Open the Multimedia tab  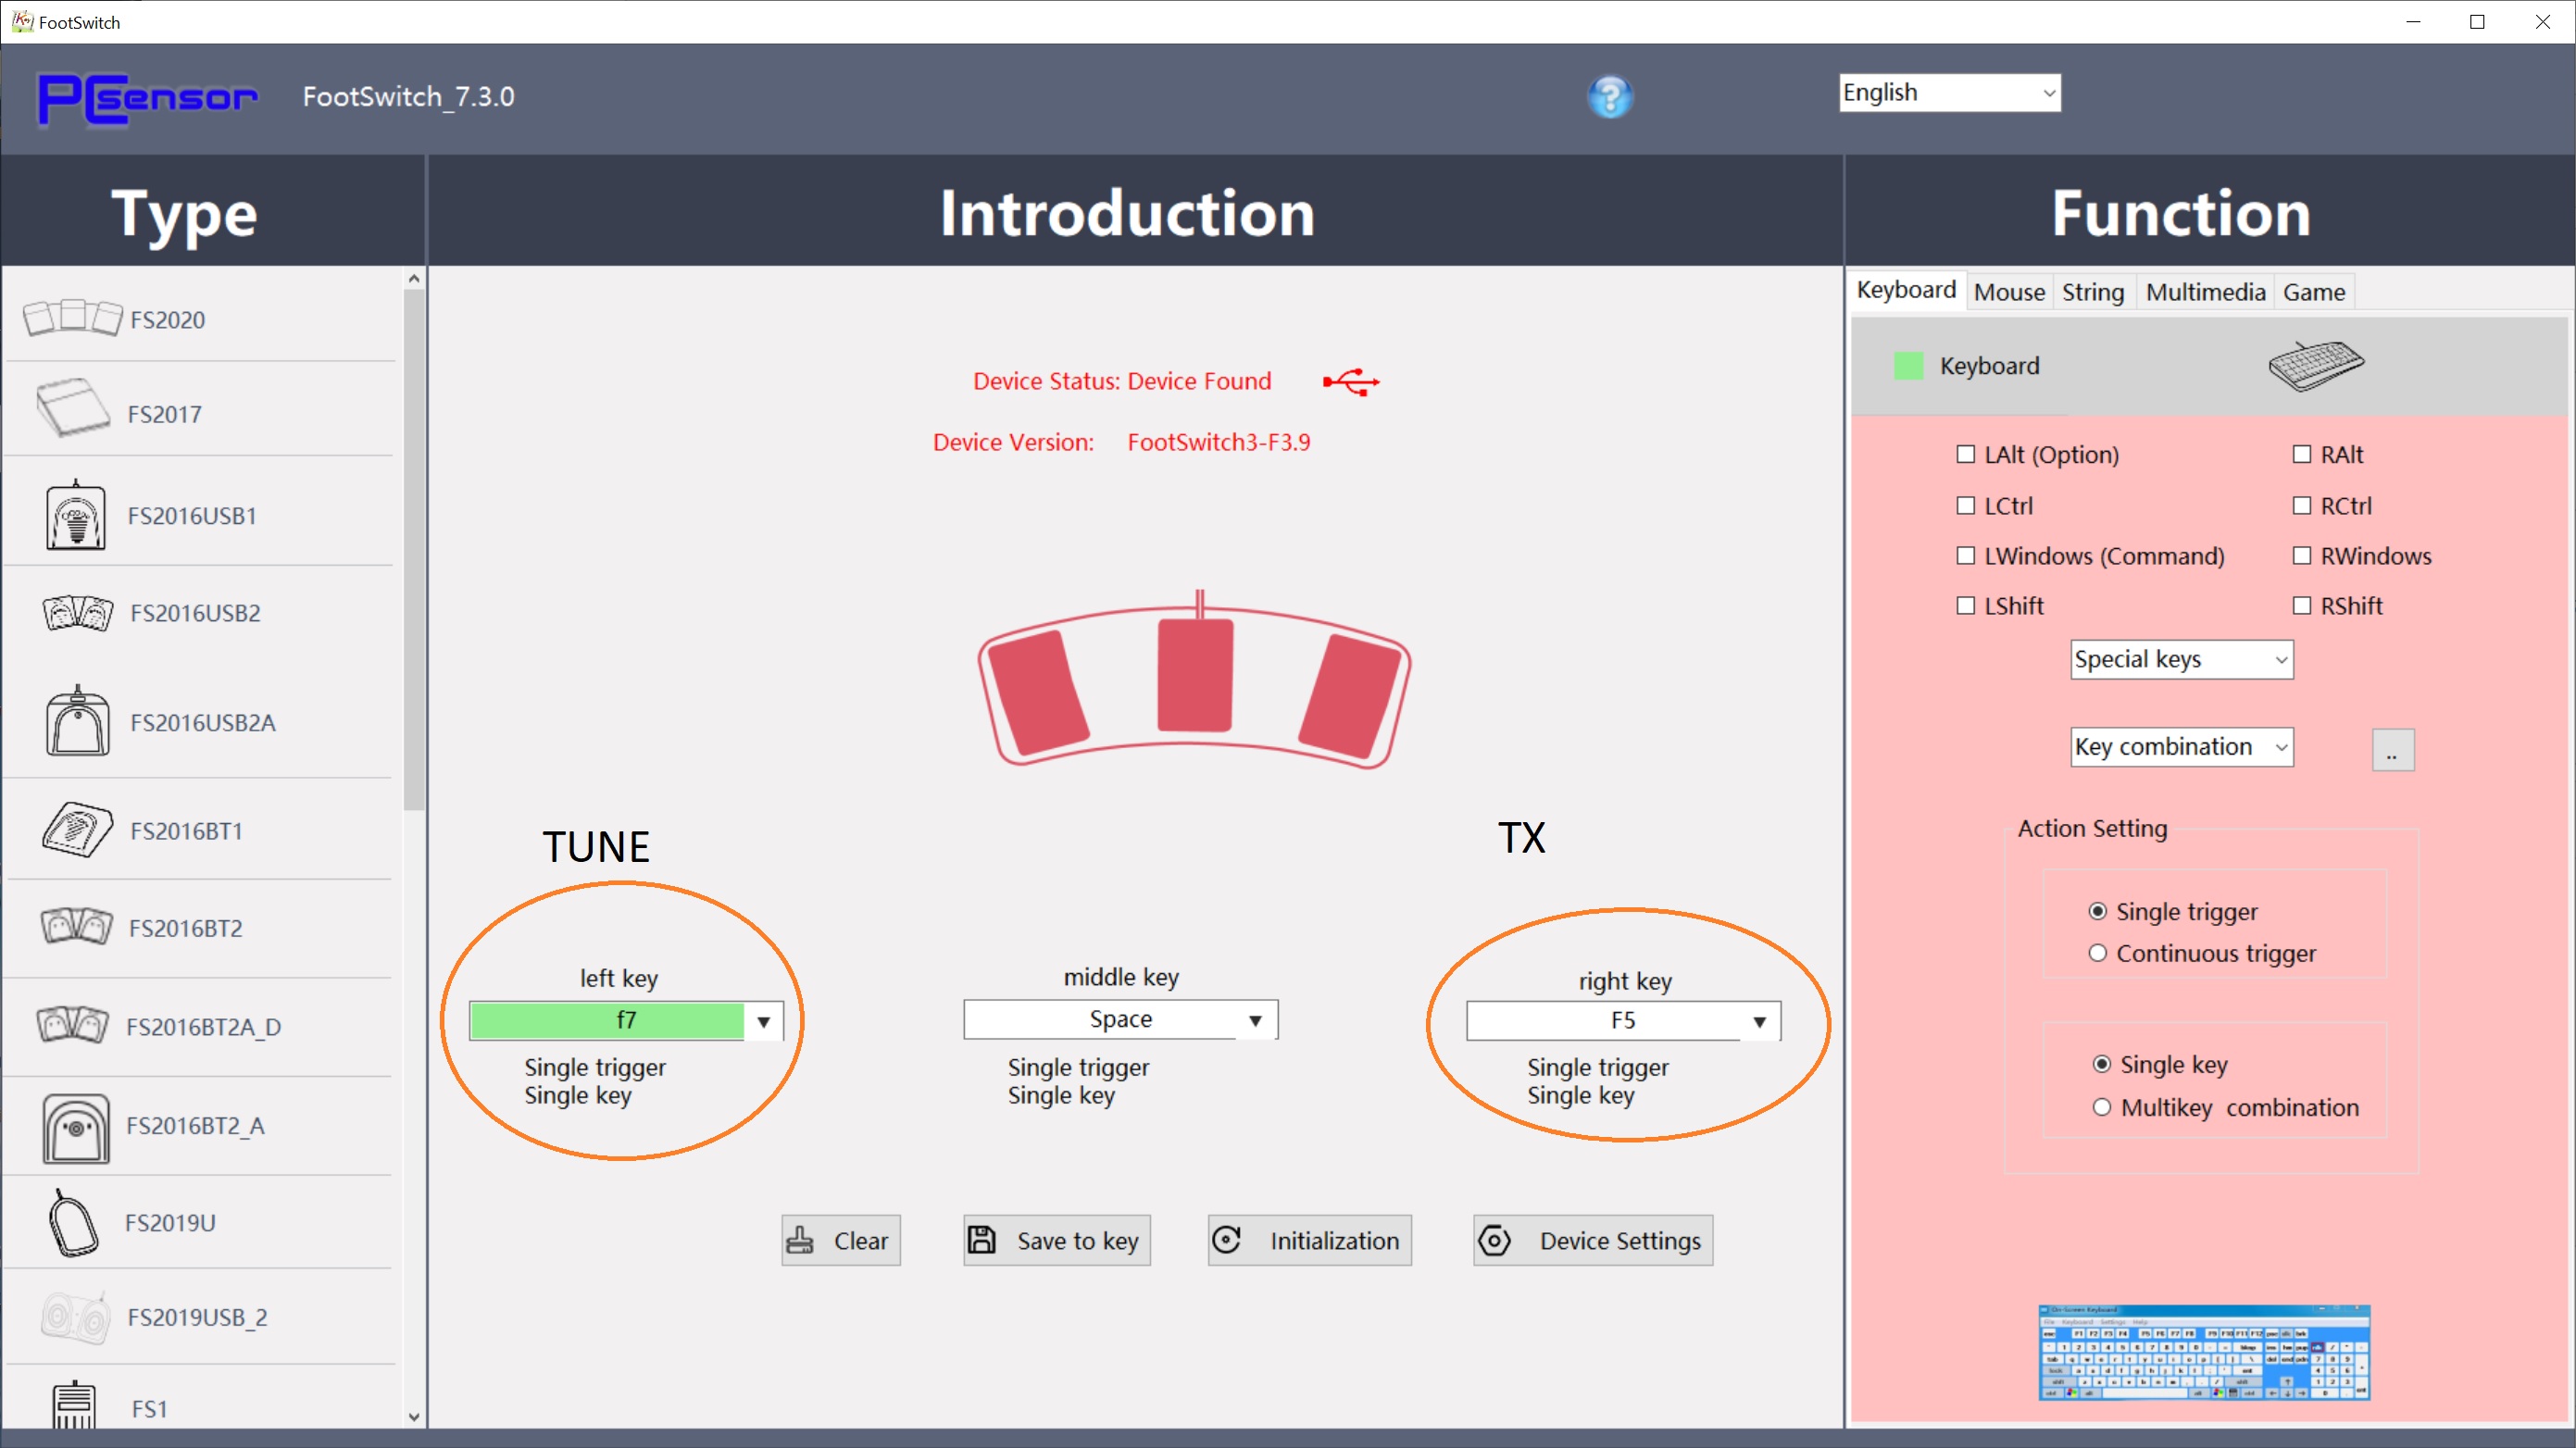coord(2204,292)
